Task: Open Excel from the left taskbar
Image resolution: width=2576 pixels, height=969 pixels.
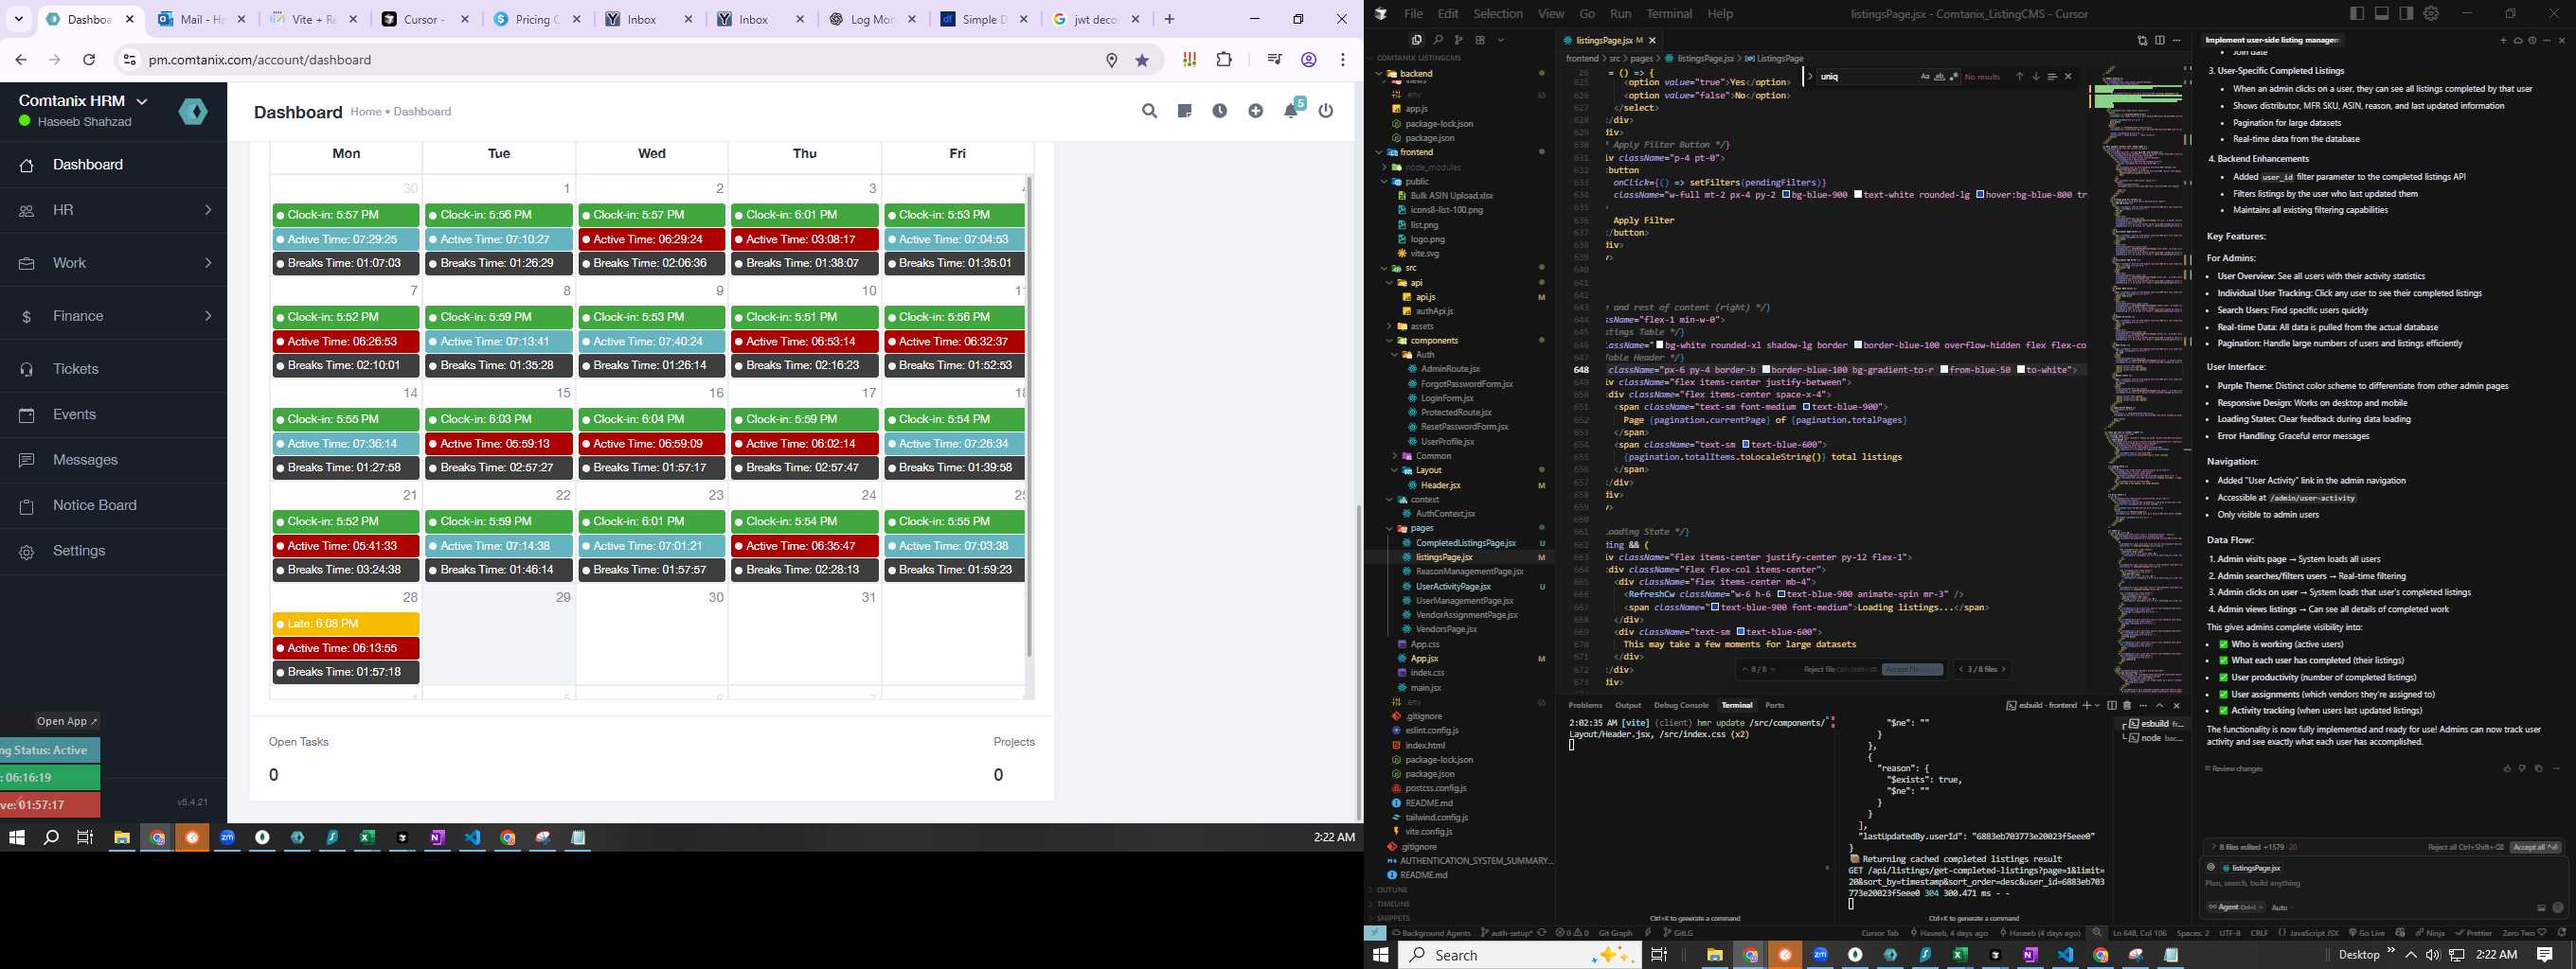Action: tap(367, 837)
